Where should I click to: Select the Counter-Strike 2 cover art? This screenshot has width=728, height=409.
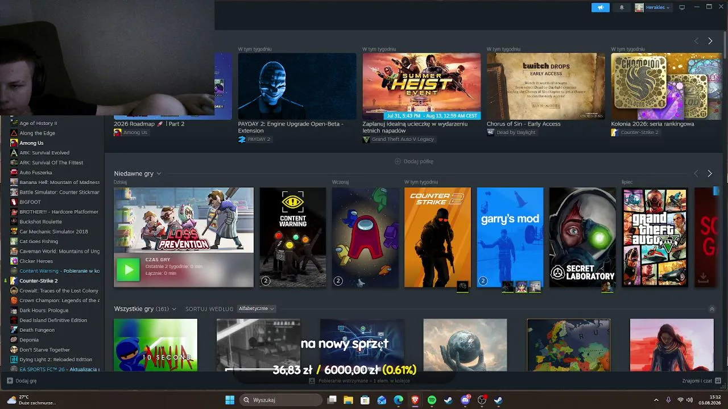[437, 237]
